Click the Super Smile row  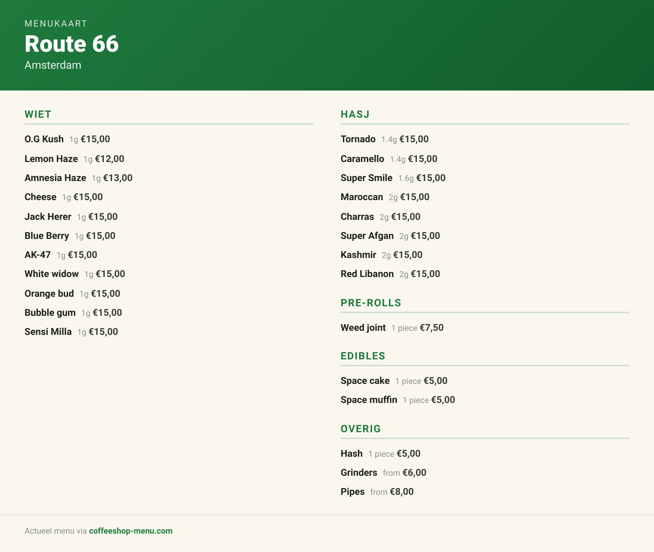393,178
